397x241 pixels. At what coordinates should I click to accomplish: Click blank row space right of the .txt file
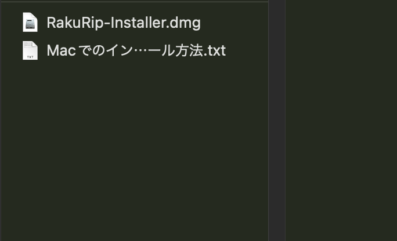(x=247, y=50)
